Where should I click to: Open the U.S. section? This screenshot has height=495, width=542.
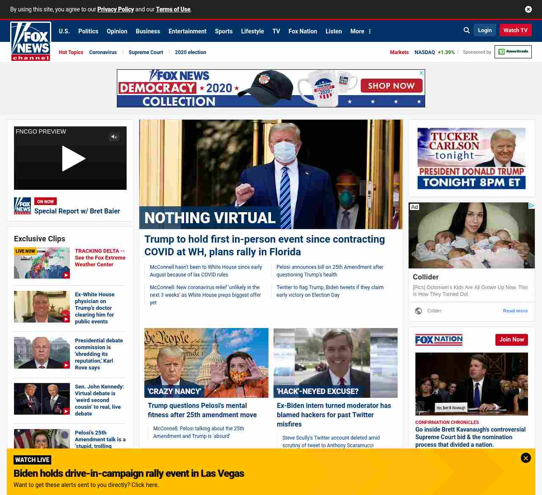pos(64,31)
